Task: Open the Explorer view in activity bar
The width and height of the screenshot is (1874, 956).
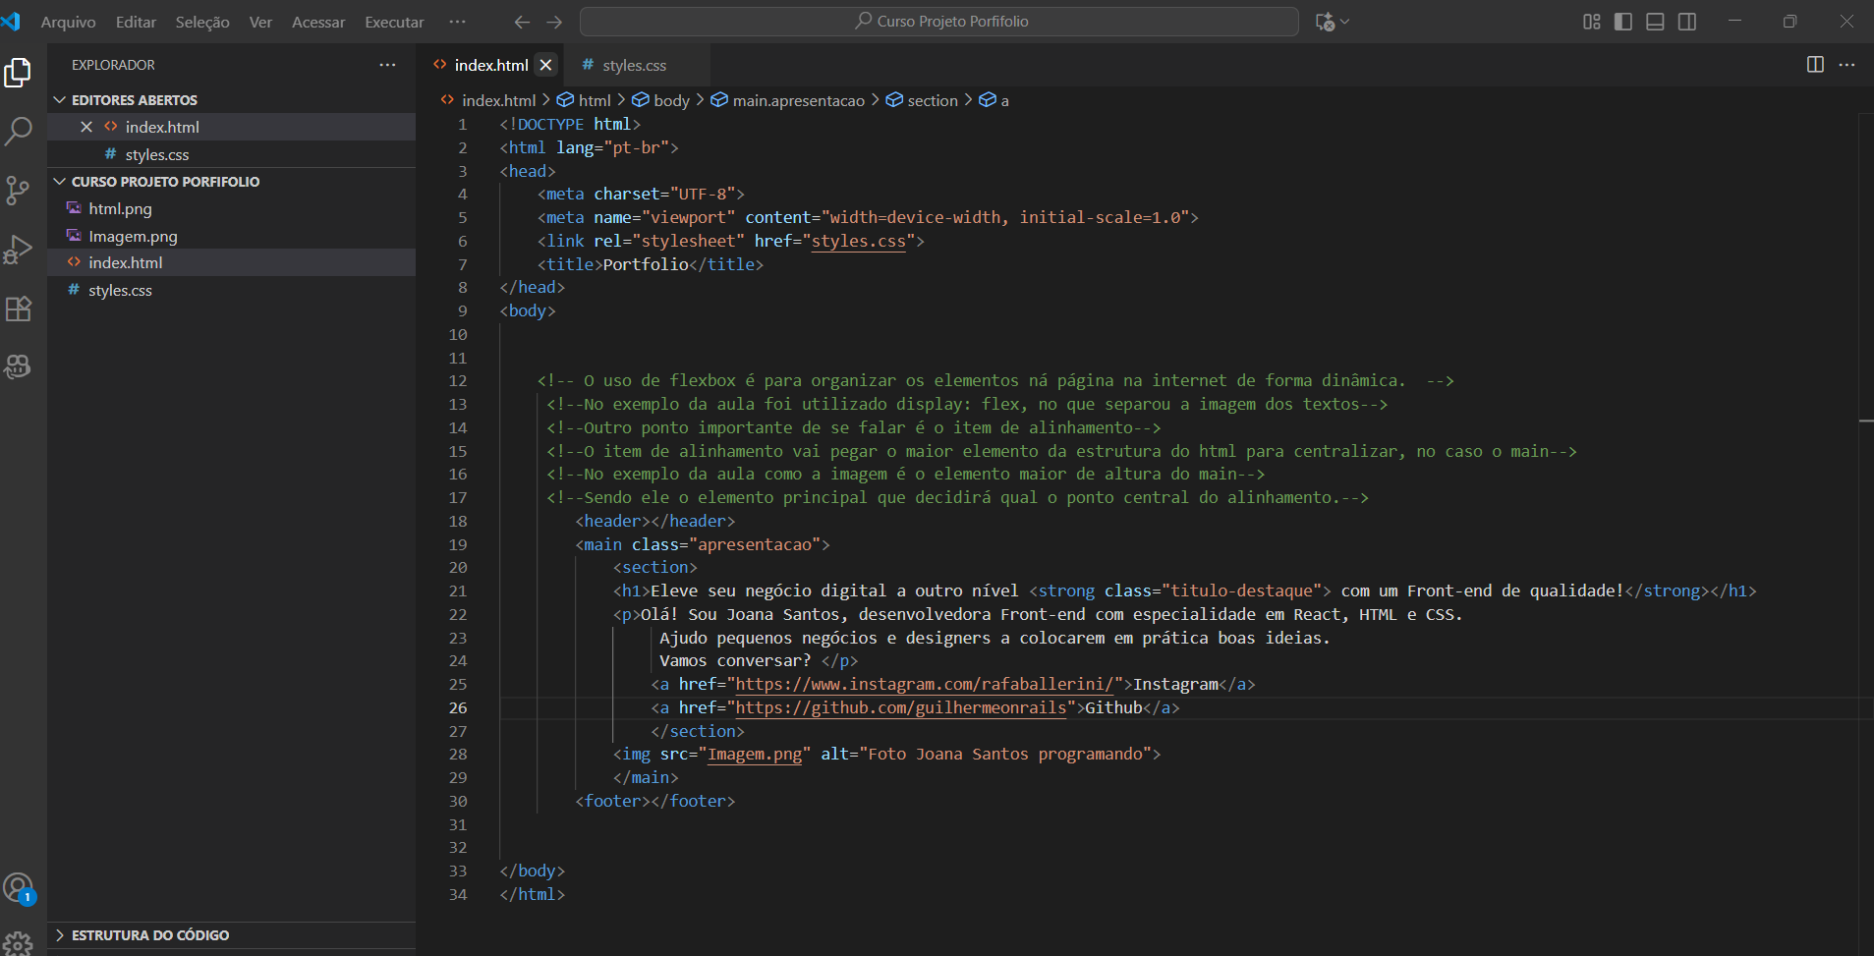Action: click(x=18, y=73)
